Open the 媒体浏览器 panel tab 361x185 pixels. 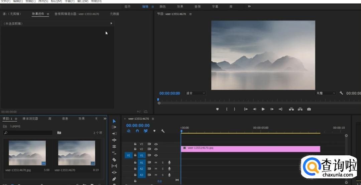click(x=30, y=118)
